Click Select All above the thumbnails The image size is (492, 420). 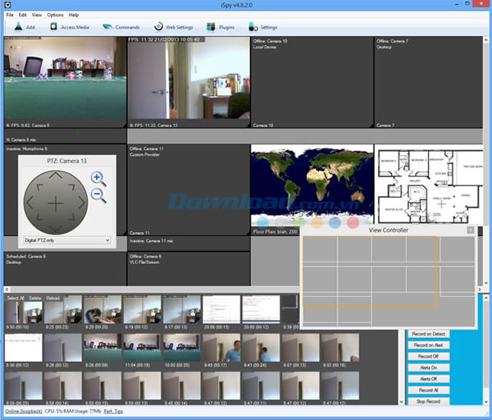coord(16,298)
